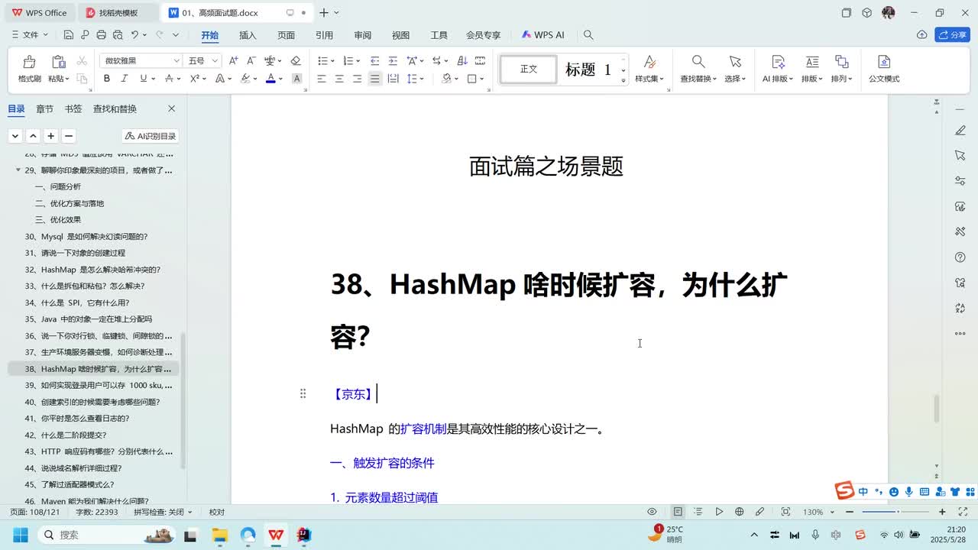Viewport: 978px width, 550px height.
Task: Toggle character shading A button
Action: click(297, 79)
